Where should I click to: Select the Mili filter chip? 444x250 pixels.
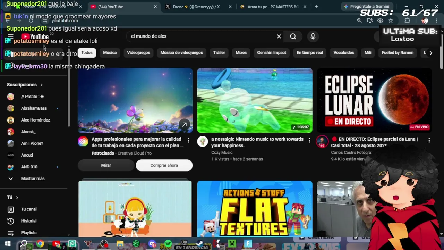(368, 53)
